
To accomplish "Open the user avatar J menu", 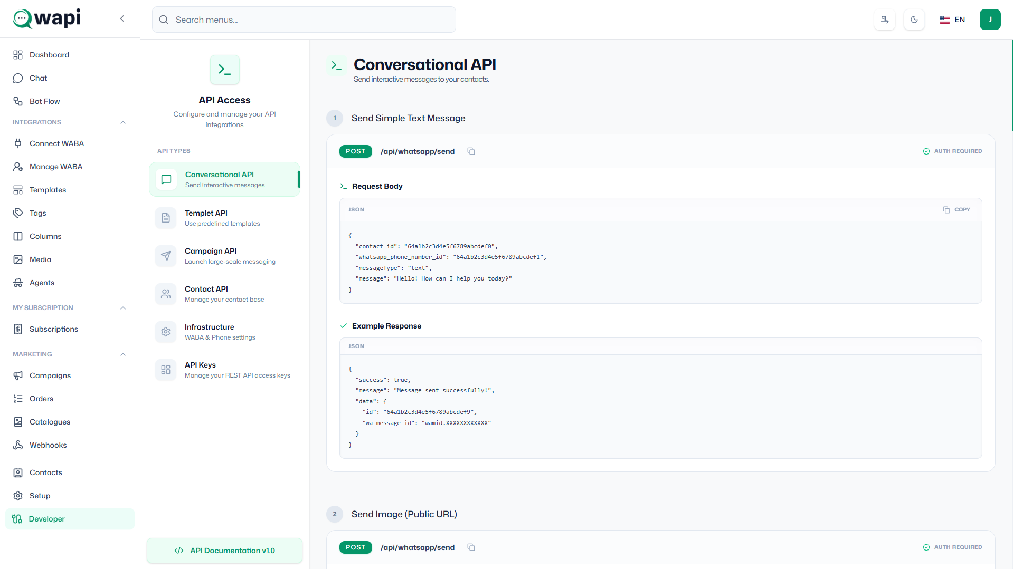I will point(990,20).
